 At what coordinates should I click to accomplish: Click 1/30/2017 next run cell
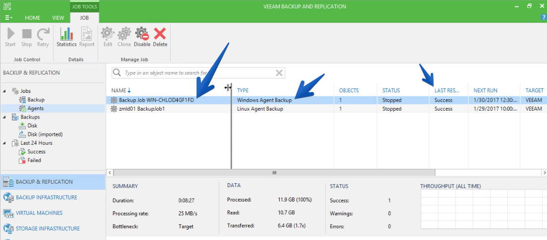pos(495,100)
